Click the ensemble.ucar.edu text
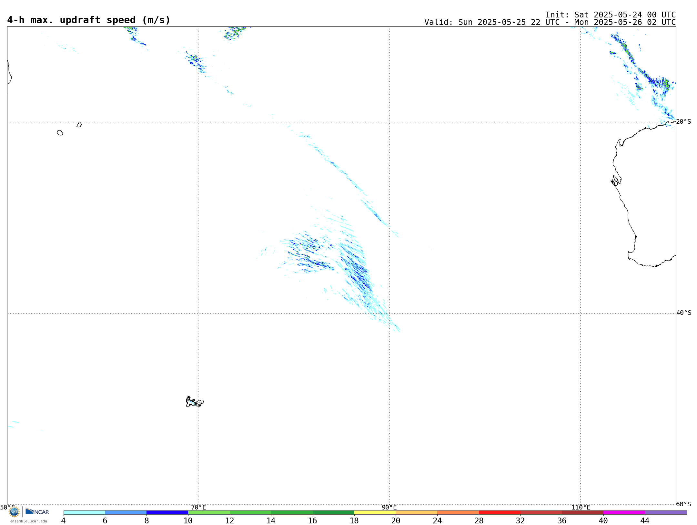Screen dimensions: 697x525 [29, 521]
